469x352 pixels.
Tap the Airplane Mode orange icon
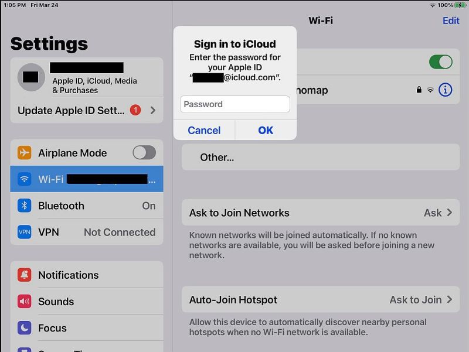(x=24, y=153)
